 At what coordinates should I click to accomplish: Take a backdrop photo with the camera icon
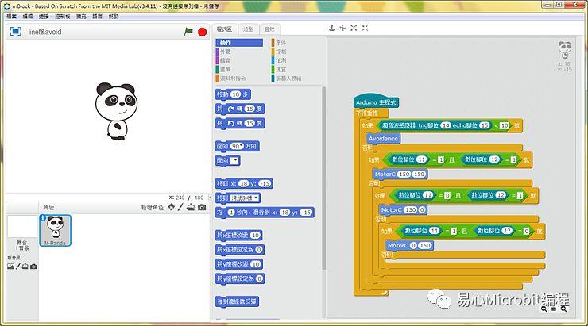[33, 267]
